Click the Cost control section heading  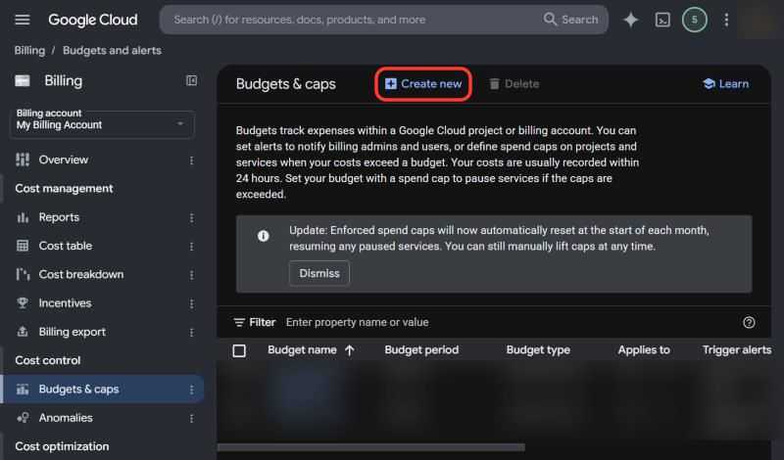tap(47, 360)
